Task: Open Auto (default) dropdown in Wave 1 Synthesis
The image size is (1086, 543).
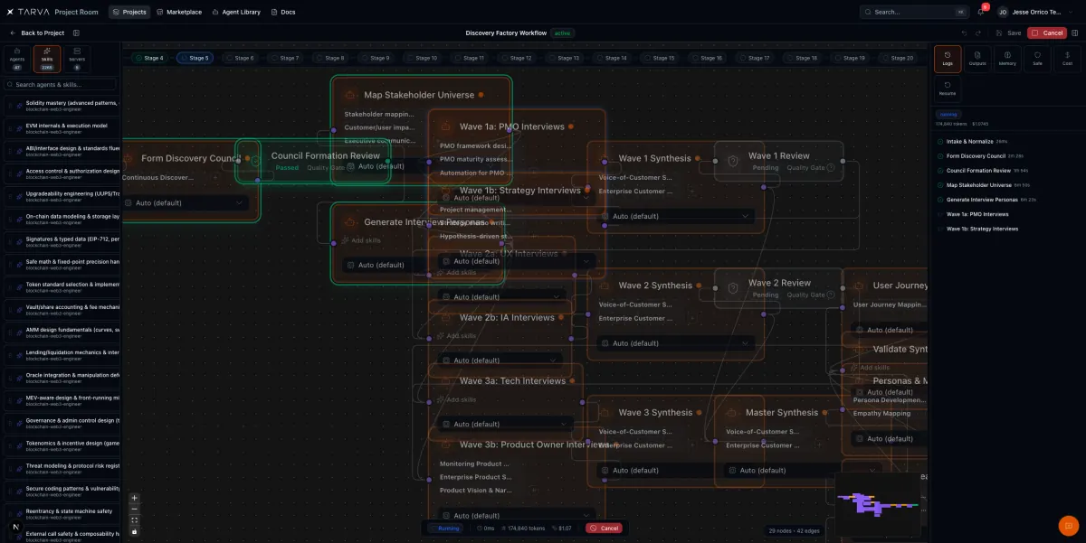Action: click(x=675, y=216)
